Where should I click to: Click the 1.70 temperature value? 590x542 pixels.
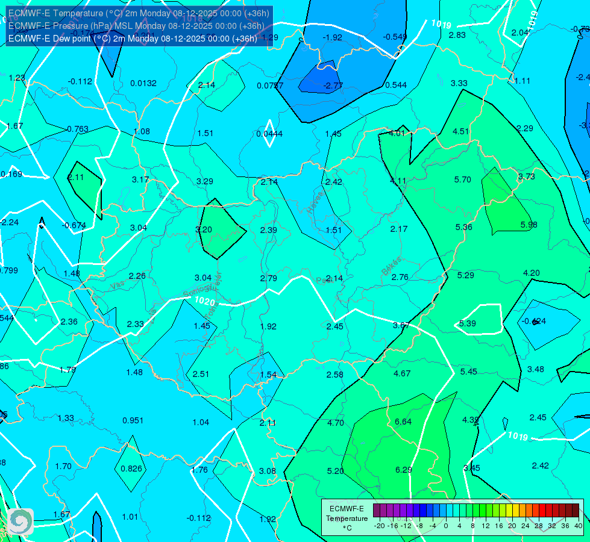coord(63,466)
